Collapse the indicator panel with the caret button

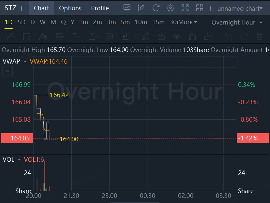[x=8, y=71]
